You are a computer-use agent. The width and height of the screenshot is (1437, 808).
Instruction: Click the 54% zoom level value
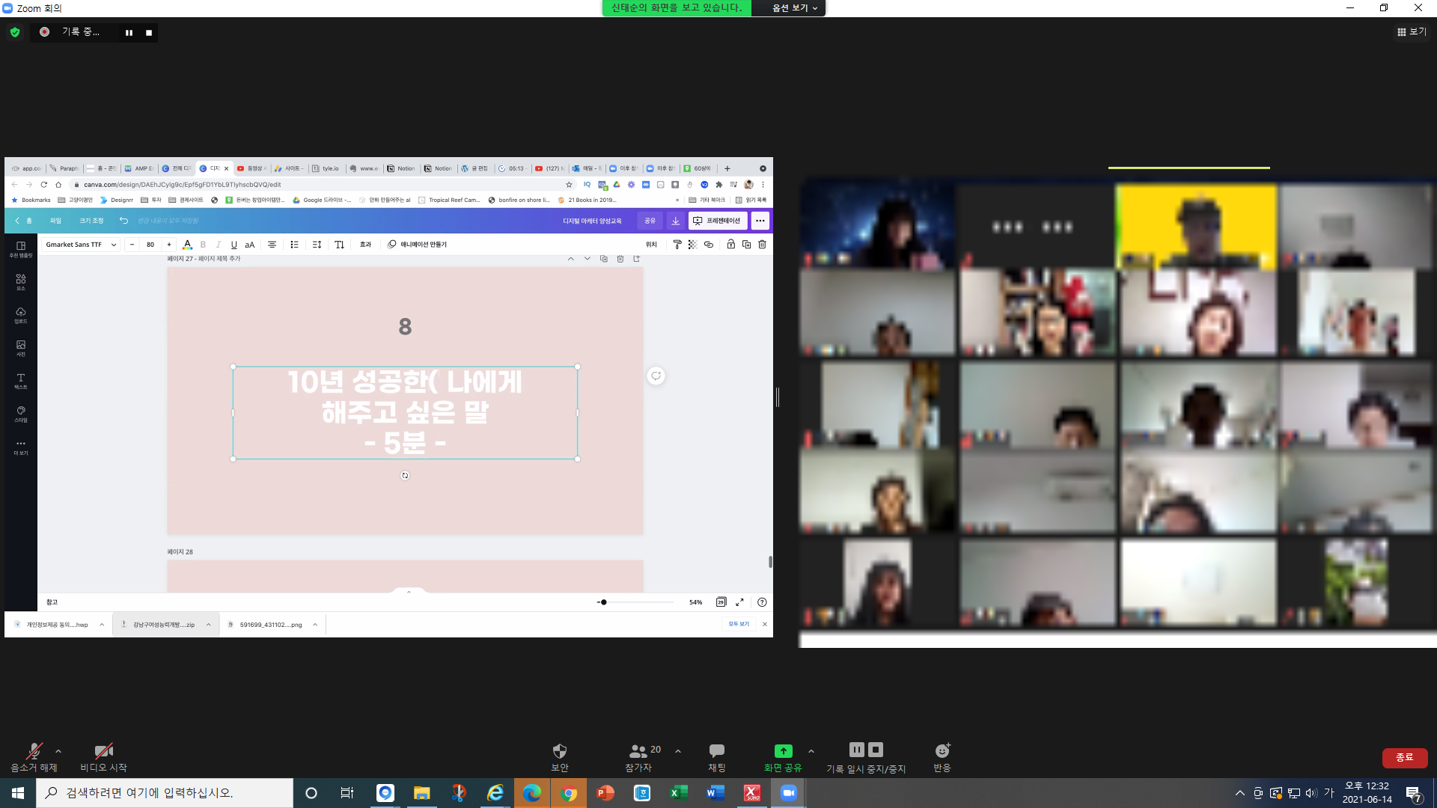tap(695, 602)
